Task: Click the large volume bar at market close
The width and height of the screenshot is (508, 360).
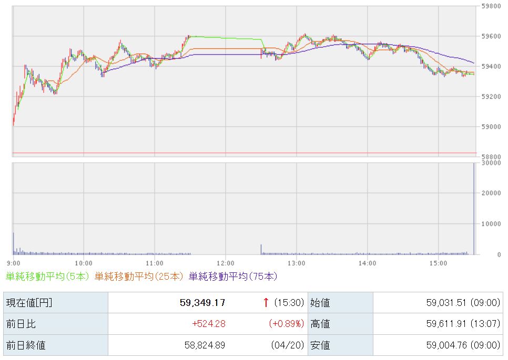Action: coord(474,210)
